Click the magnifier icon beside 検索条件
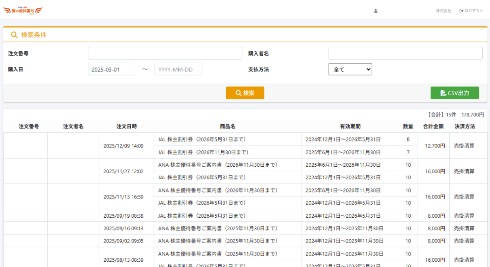Viewport: 490px width, 267px height. pos(14,35)
